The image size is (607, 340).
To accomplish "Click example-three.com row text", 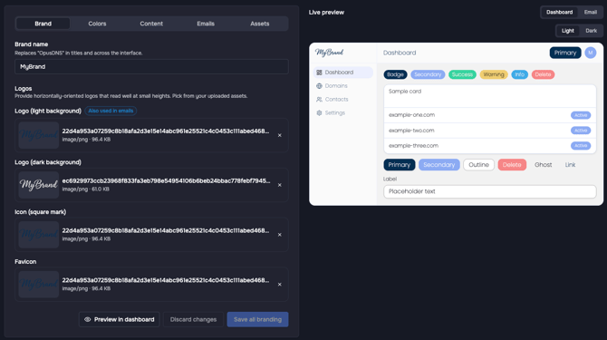I will point(413,146).
